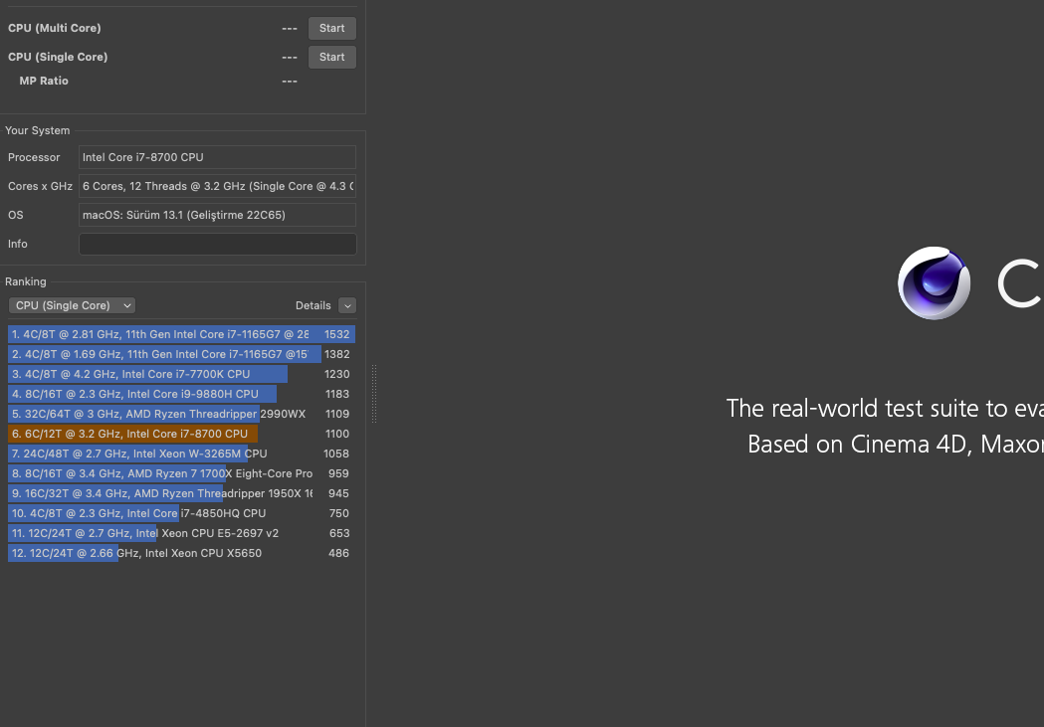Select the Threadripper 1950X ranking row
This screenshot has height=727, width=1044.
pyautogui.click(x=181, y=494)
